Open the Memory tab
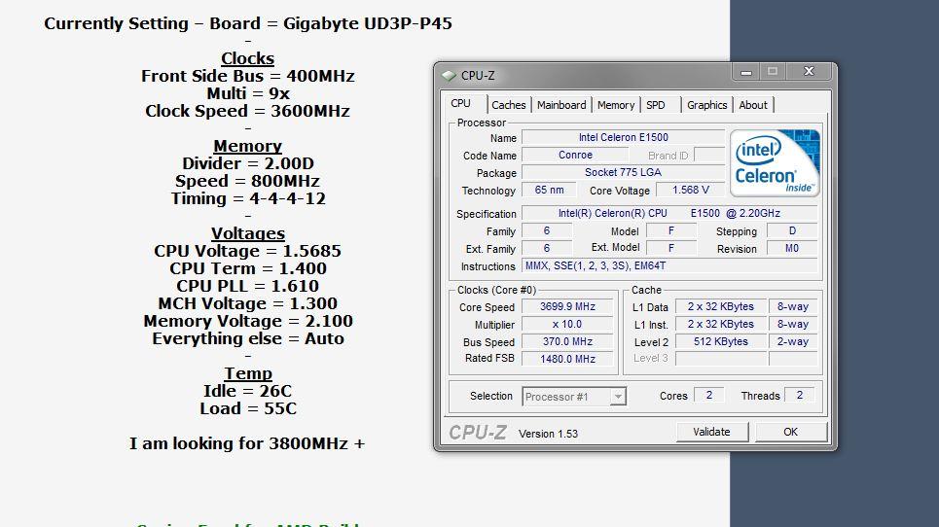This screenshot has width=939, height=527. click(x=616, y=105)
